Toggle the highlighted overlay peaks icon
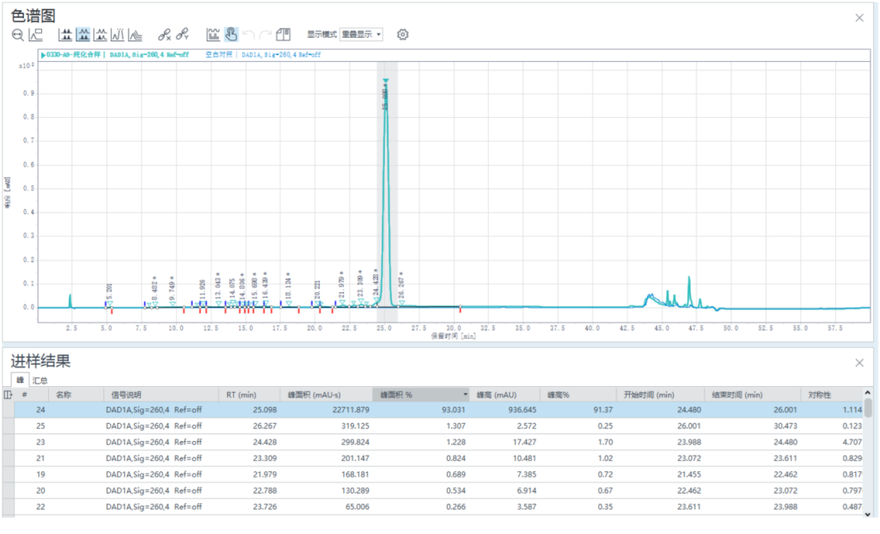The image size is (880, 534). [83, 35]
